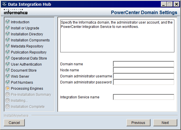Click the Web Server checkmark icon
181x130 pixels.
click(x=7, y=76)
